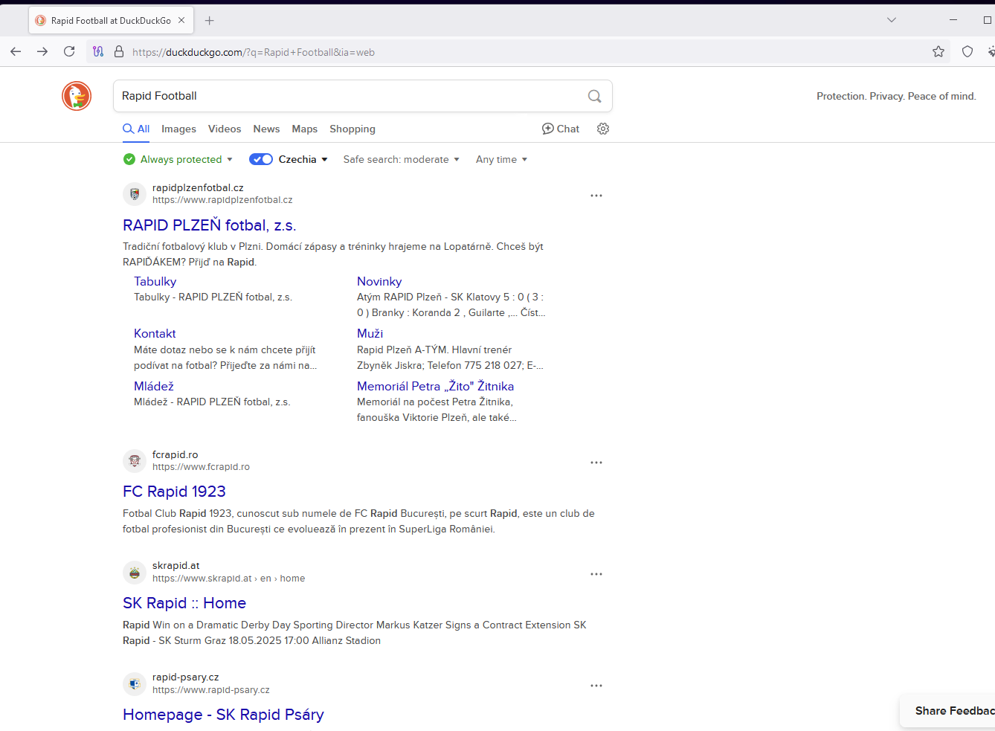Switch to the Maps tab

305,129
